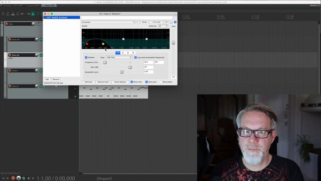Image resolution: width=321 pixels, height=181 pixels.
Task: Click the Go to start transport button
Action: point(3,178)
